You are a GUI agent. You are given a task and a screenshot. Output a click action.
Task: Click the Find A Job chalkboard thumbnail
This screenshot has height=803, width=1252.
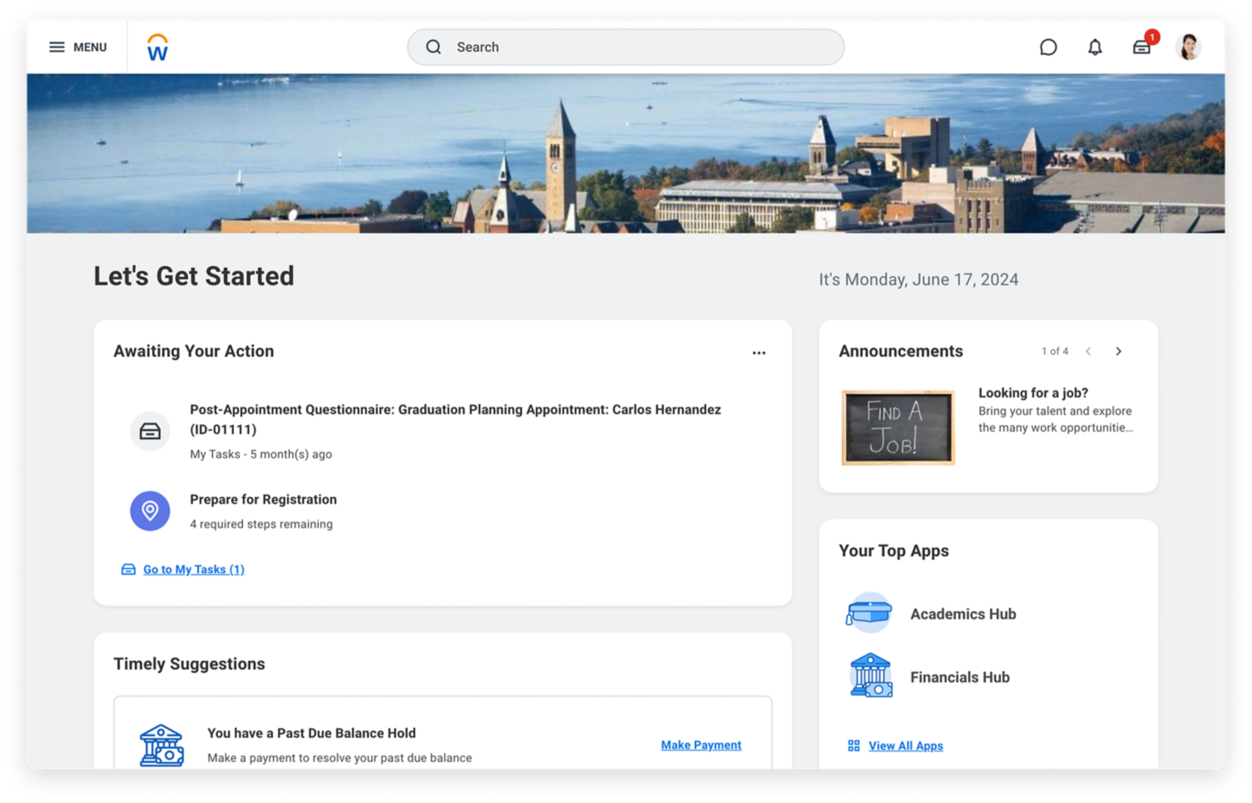click(x=898, y=427)
